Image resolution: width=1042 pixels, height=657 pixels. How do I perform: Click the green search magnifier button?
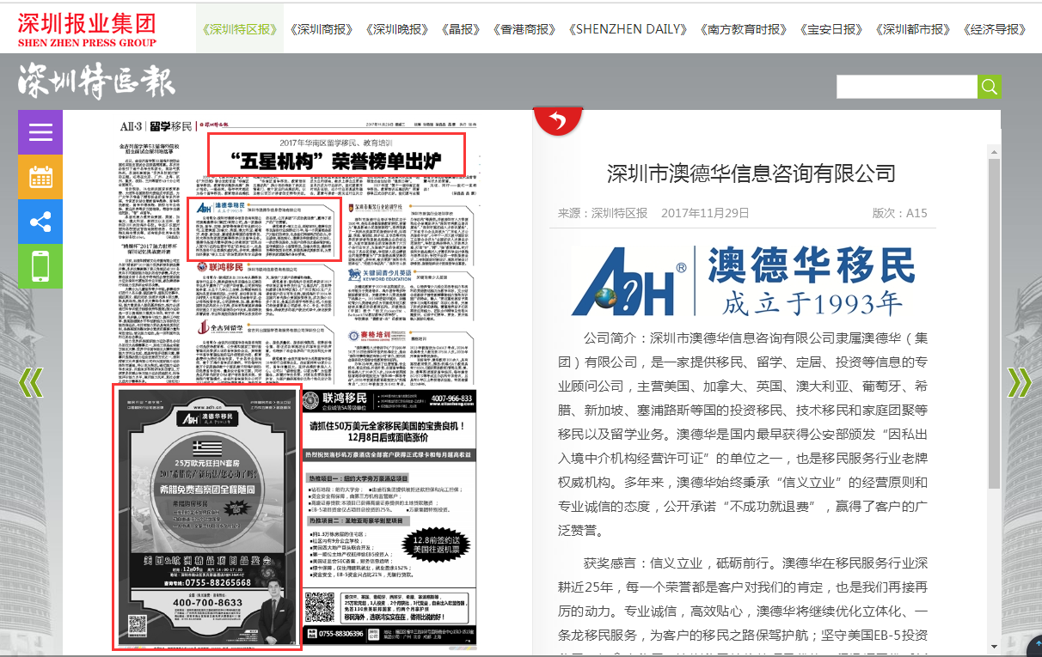(990, 87)
